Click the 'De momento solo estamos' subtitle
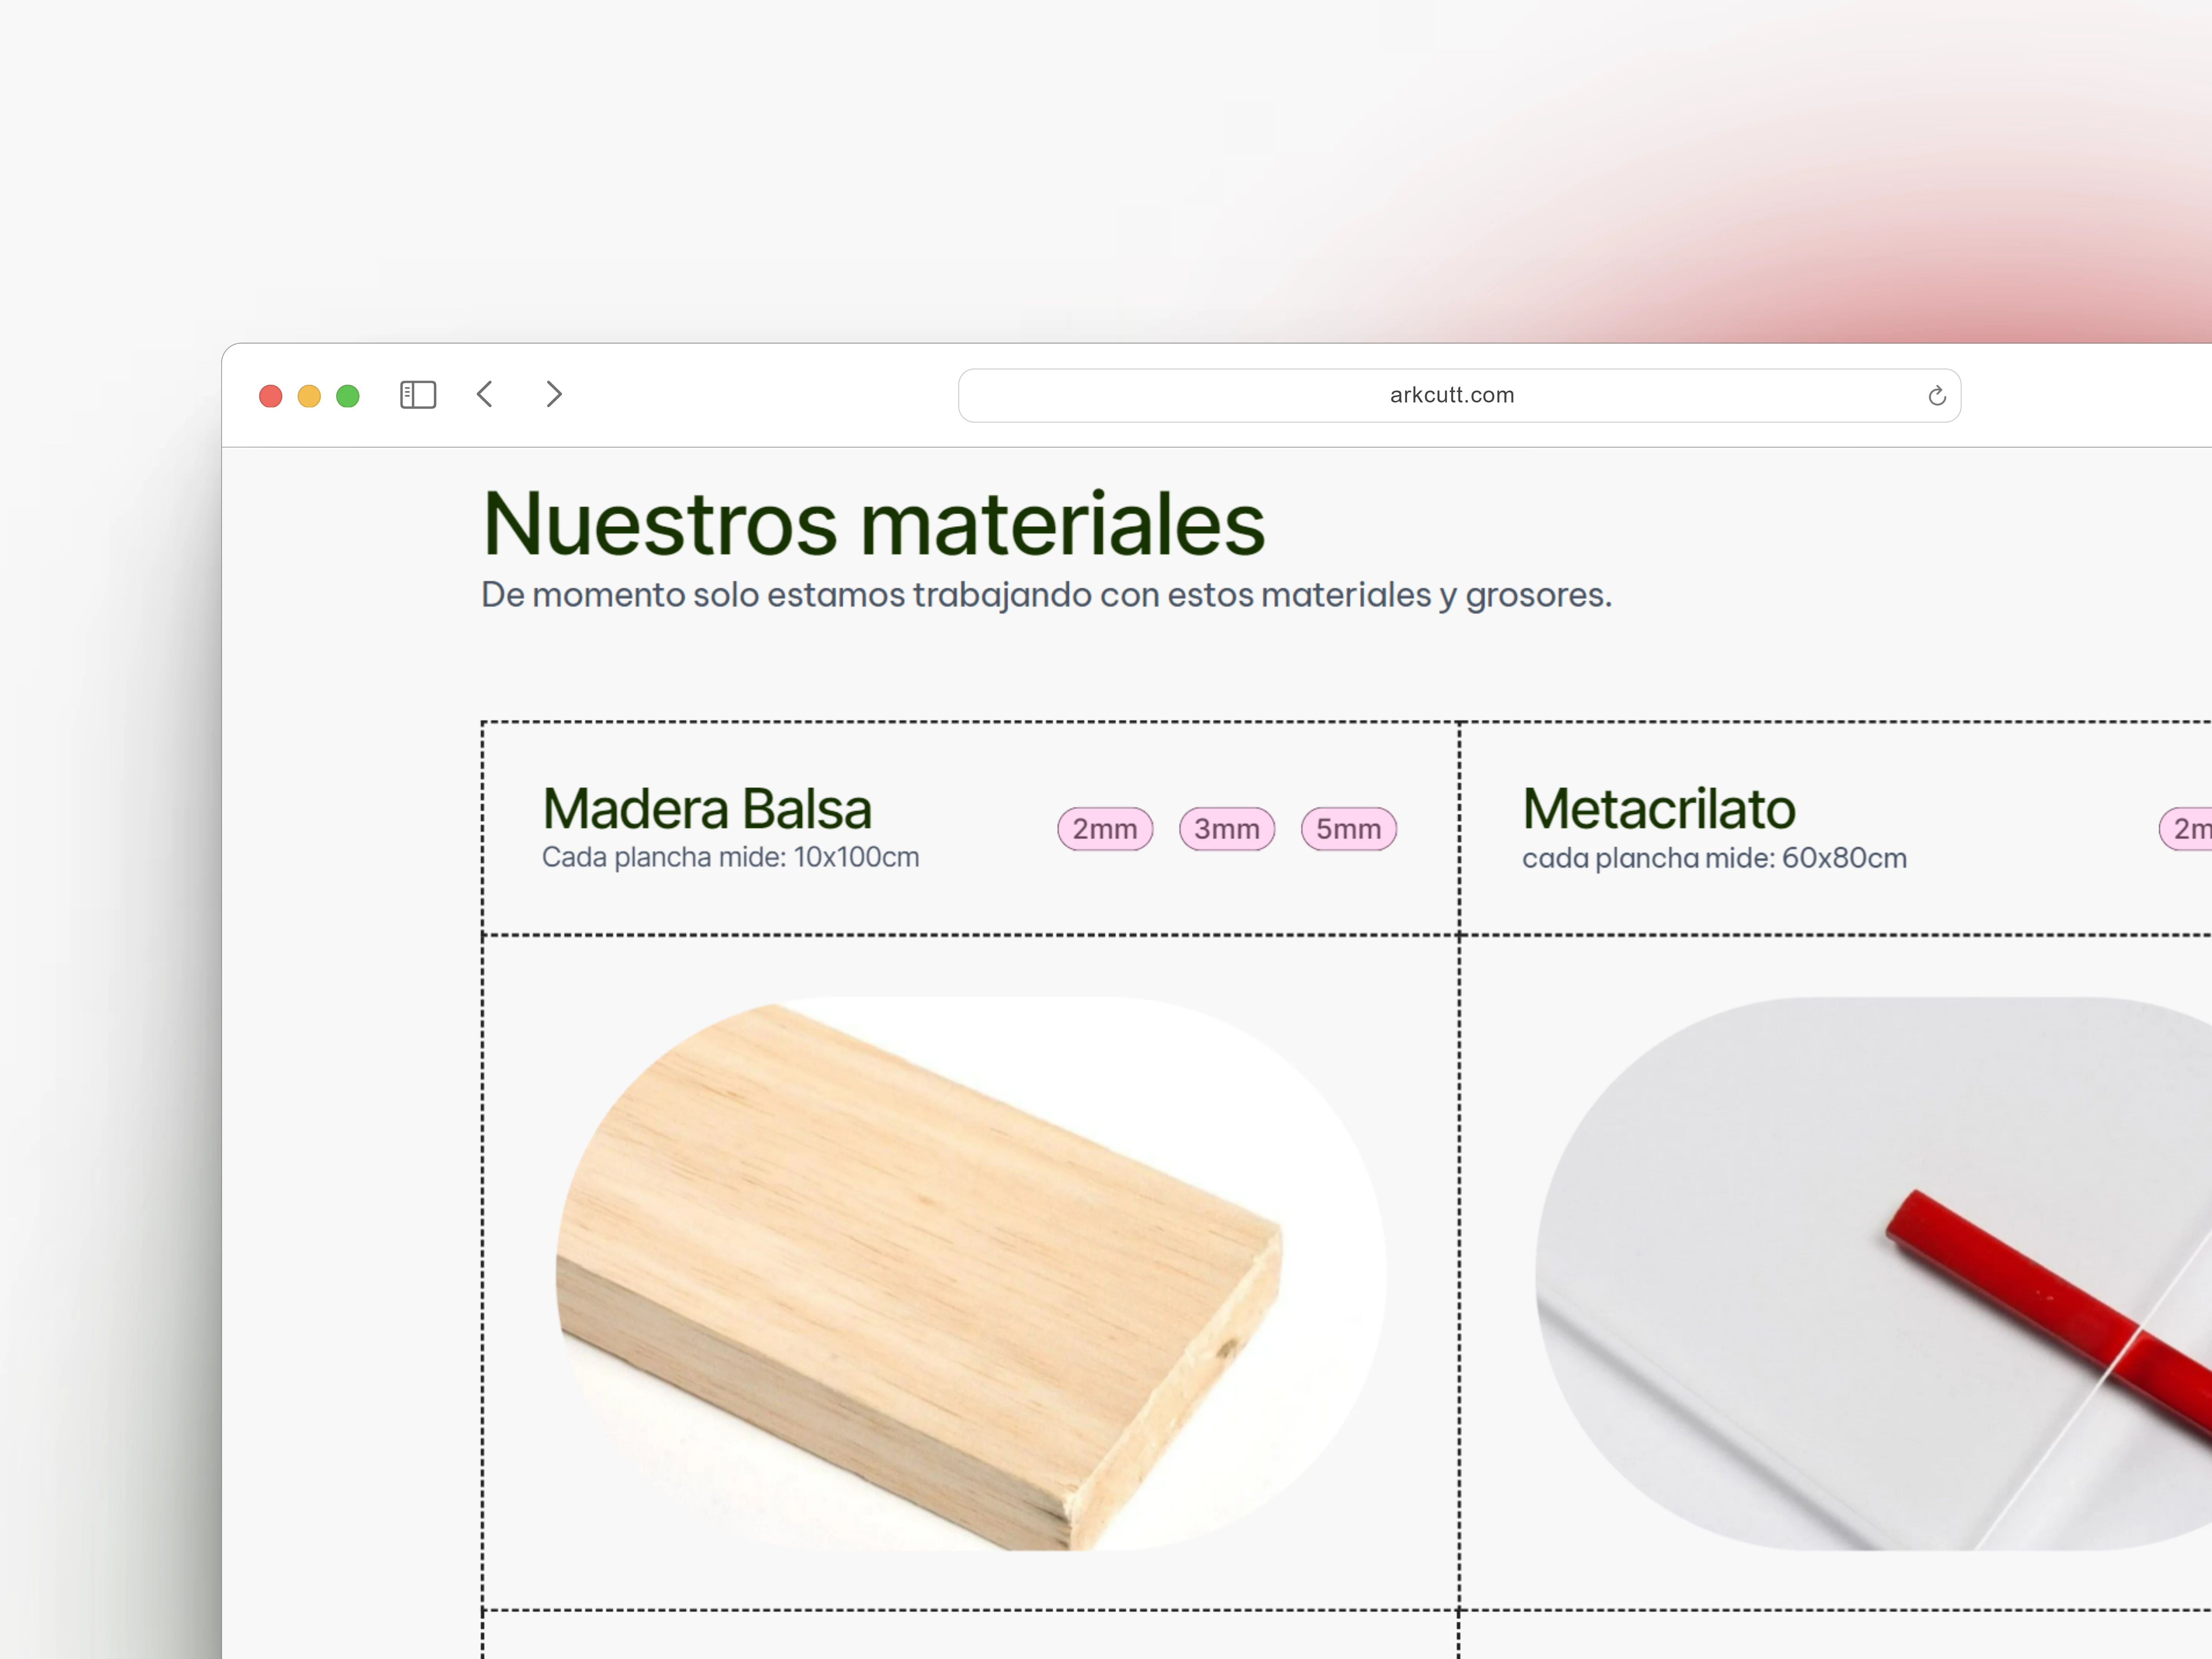 (1046, 595)
